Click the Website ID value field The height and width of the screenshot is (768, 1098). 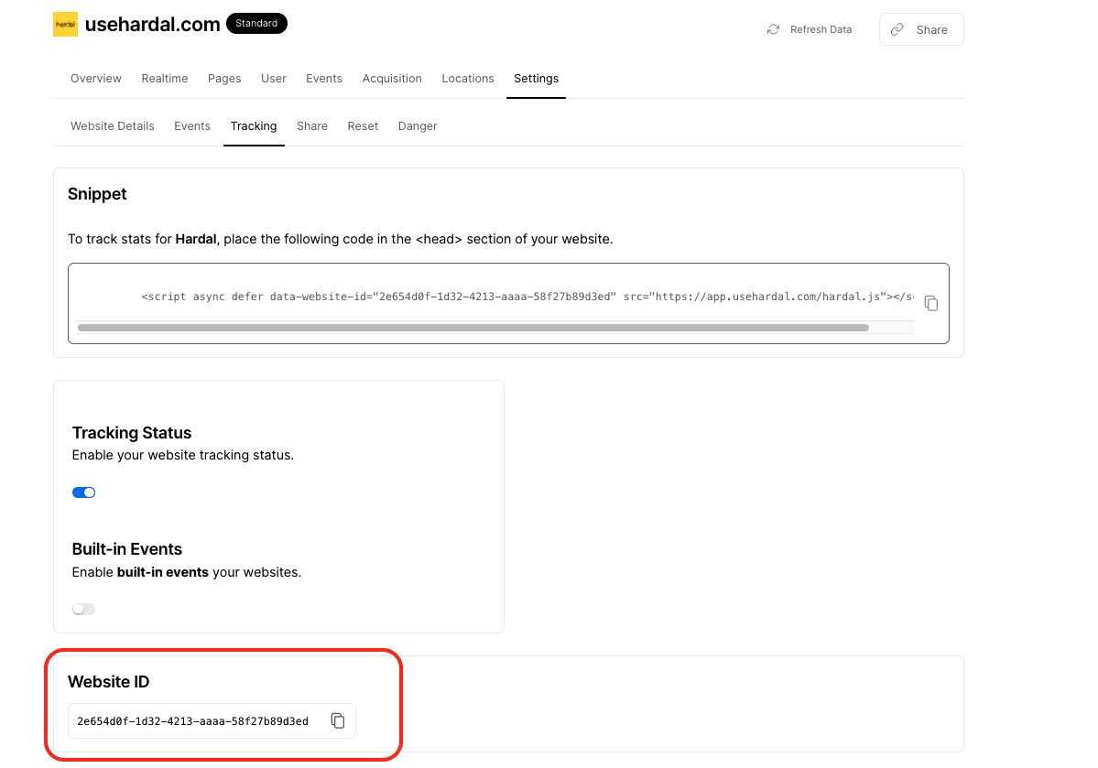[x=212, y=720]
